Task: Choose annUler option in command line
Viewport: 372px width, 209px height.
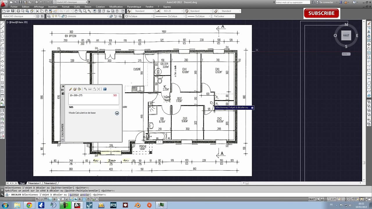Action: [85, 195]
